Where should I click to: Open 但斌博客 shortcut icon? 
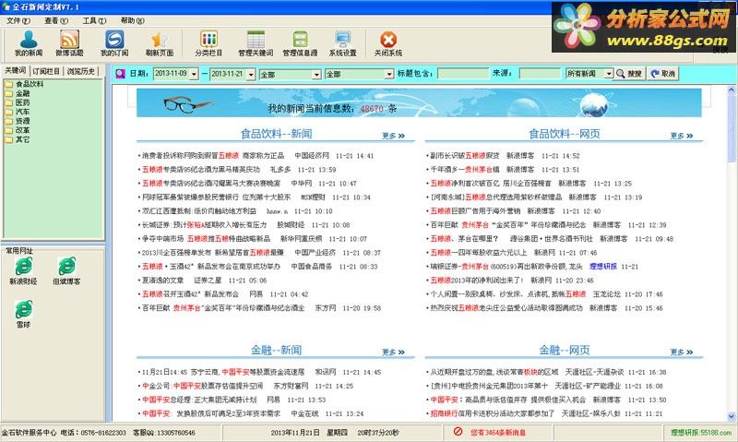66,271
